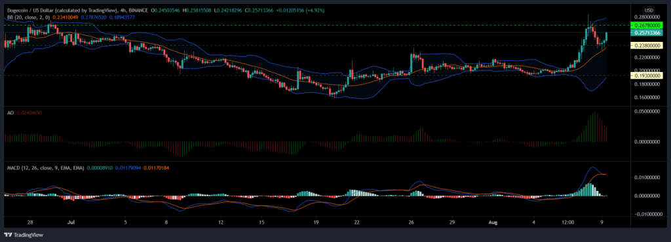The image size is (671, 242).
Task: Click the 0.19300000 price level label
Action: point(647,75)
